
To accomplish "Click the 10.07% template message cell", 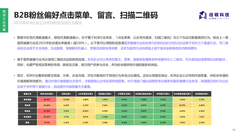I will pyautogui.click(x=182, y=105).
